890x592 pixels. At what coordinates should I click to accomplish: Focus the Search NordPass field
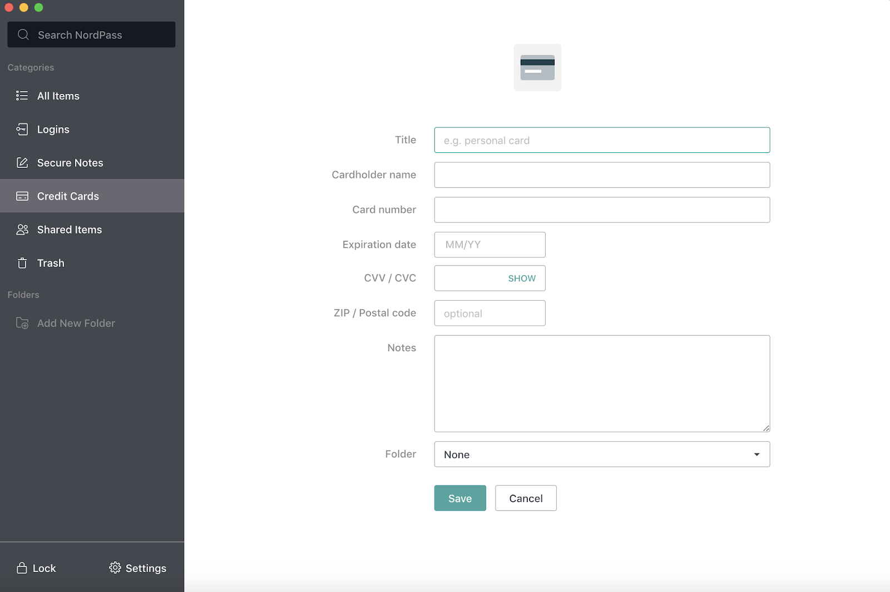coord(91,34)
